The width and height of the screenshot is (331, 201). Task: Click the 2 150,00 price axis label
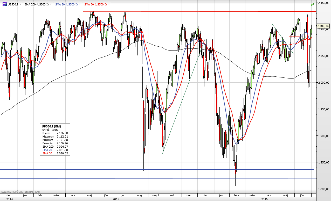coord(323,3)
